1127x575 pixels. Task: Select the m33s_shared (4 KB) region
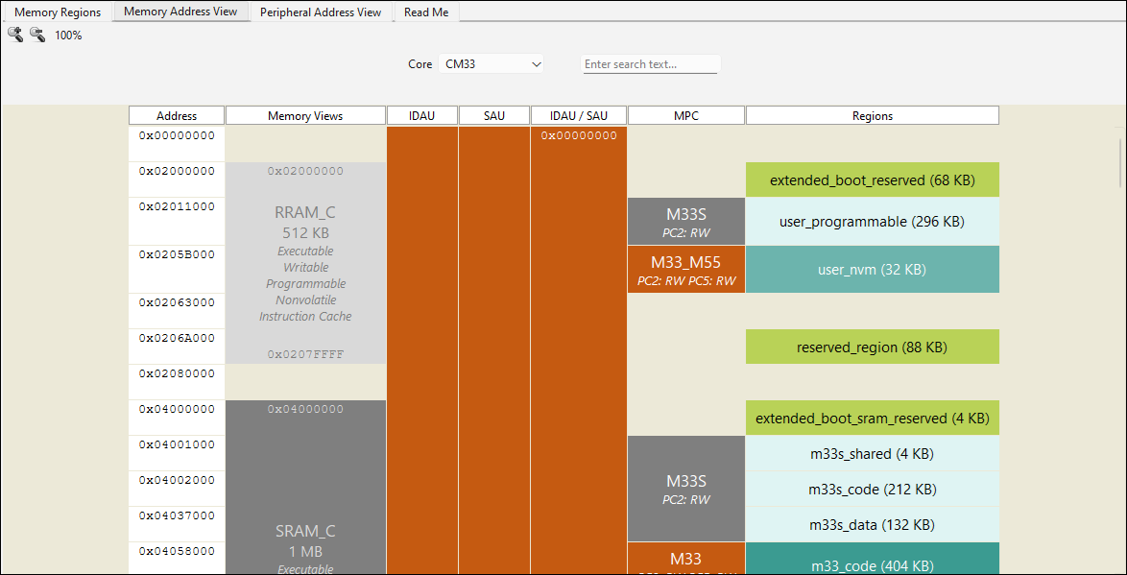[x=872, y=454]
